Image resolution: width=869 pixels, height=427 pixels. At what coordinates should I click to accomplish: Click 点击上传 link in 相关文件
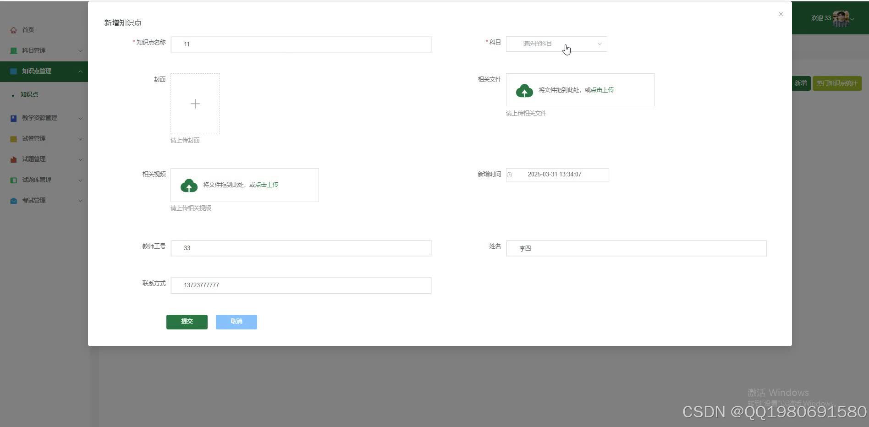click(602, 90)
